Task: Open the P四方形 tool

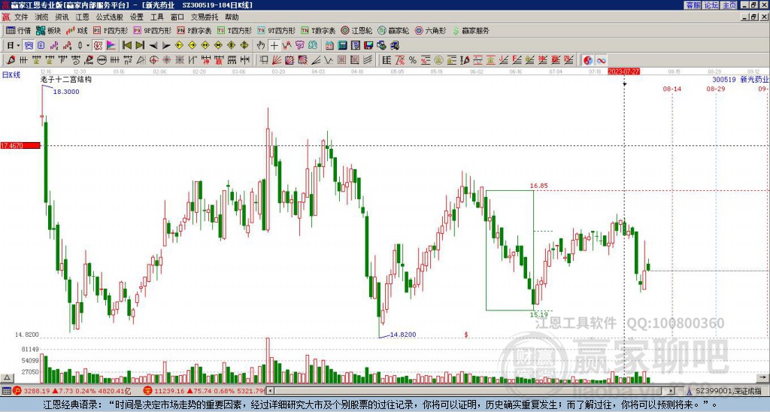Action: [111, 30]
